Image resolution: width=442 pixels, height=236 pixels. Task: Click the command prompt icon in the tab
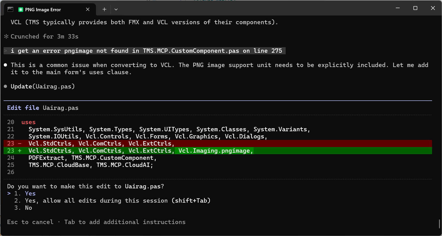point(10,9)
